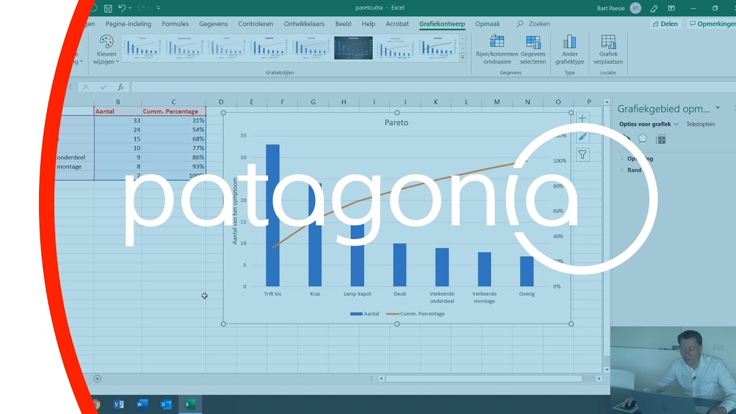Open the Acrobat ribbon tab

[397, 24]
